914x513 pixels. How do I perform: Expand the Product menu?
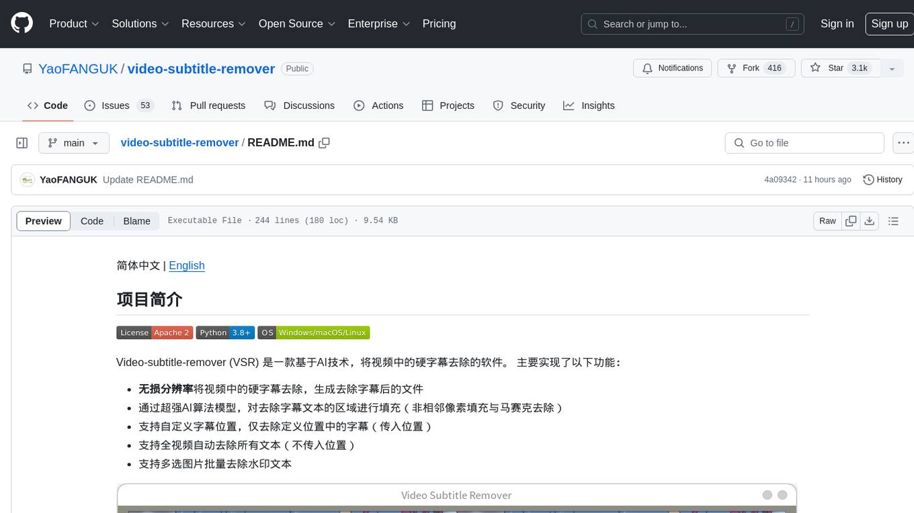coord(74,24)
